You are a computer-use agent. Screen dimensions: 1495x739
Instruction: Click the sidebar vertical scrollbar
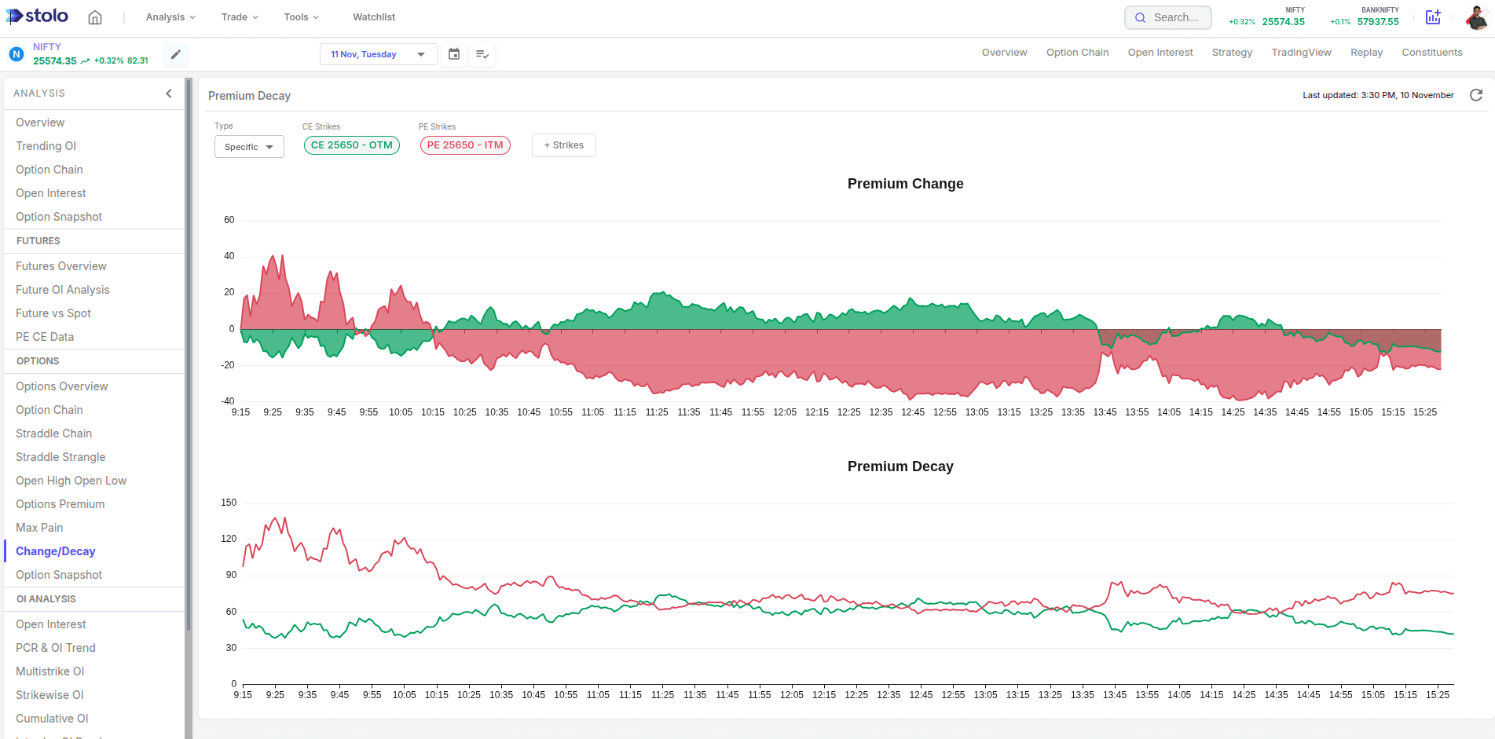coord(189,353)
